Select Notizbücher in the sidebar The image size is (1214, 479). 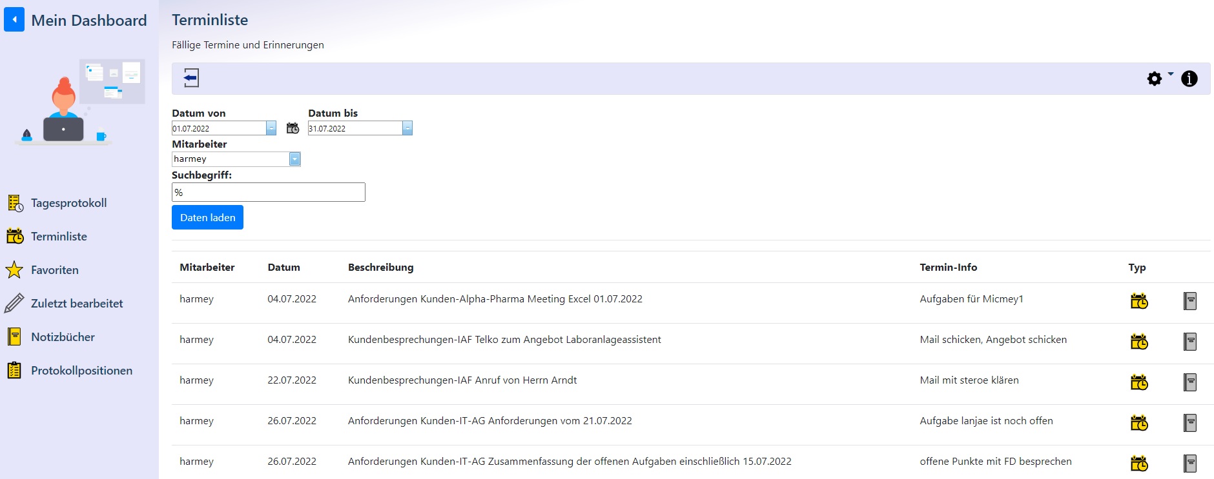(x=63, y=337)
